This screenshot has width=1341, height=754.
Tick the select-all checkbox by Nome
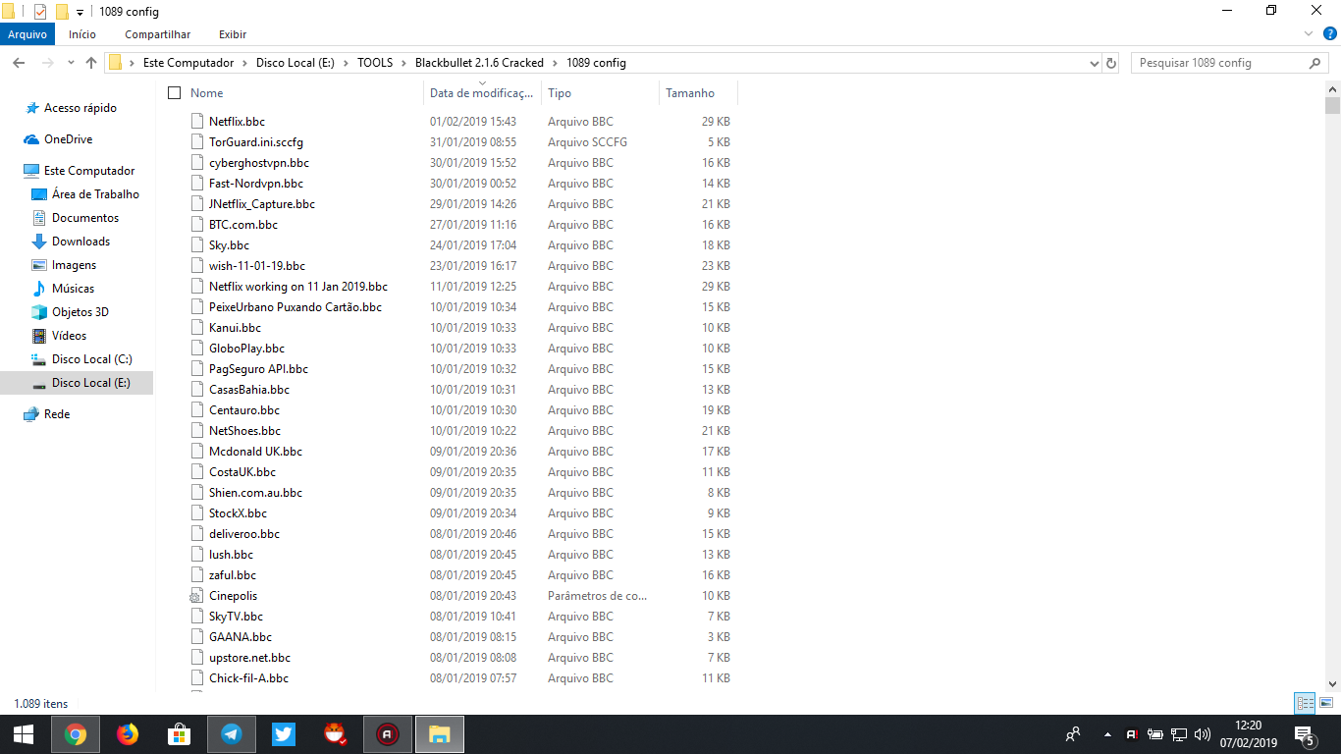pyautogui.click(x=175, y=93)
